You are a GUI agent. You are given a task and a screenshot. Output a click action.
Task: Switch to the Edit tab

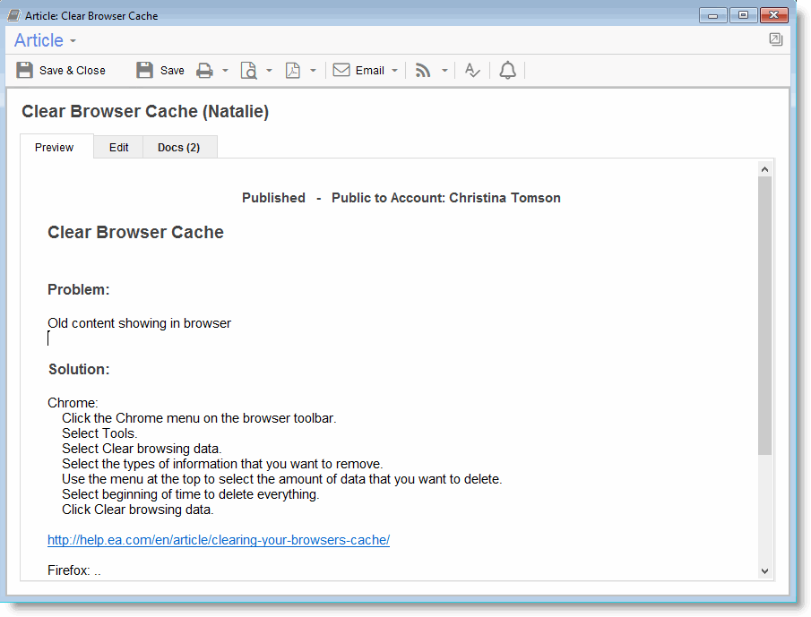point(118,148)
